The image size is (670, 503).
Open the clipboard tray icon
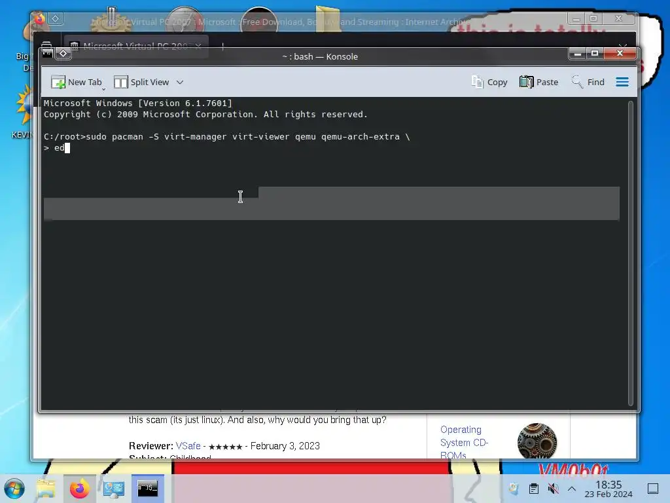pyautogui.click(x=534, y=489)
